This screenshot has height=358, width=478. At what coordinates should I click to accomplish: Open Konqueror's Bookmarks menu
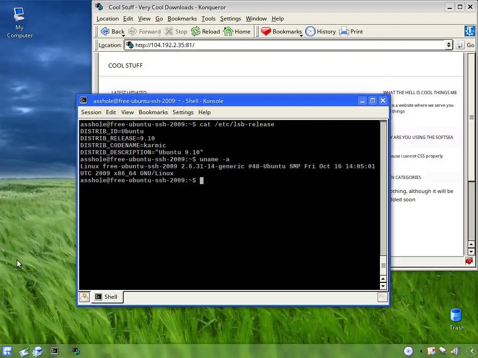pos(182,19)
